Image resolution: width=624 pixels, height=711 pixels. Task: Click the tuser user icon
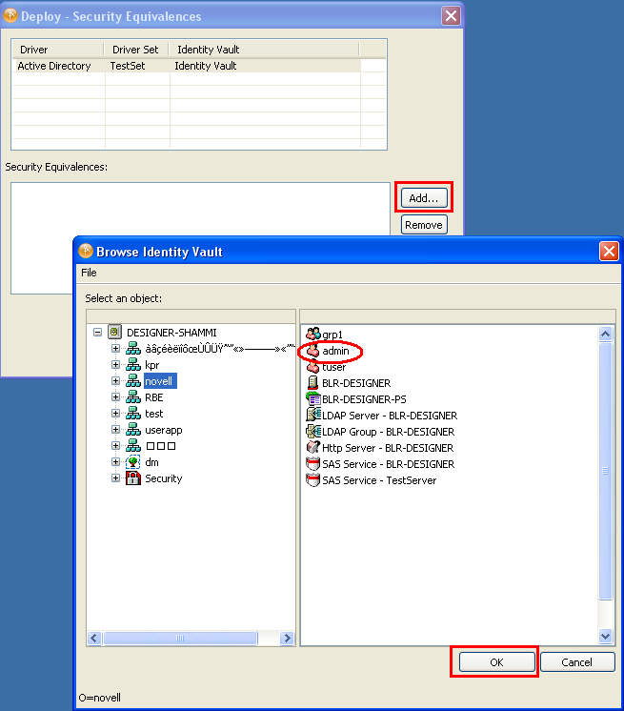(312, 366)
